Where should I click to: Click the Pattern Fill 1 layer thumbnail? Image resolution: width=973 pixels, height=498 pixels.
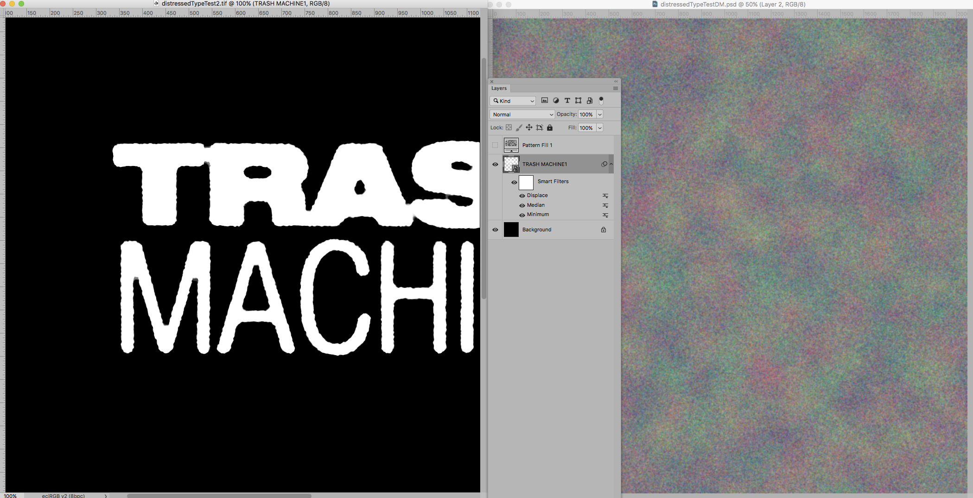tap(511, 145)
